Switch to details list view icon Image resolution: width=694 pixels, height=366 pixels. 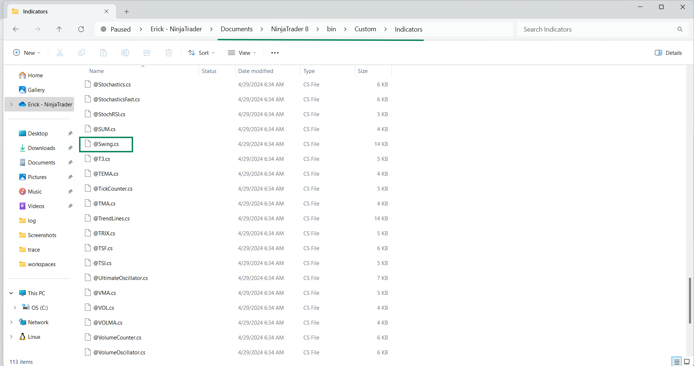(677, 362)
